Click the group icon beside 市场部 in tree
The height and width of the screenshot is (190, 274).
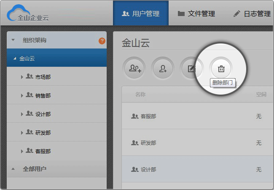tap(30, 76)
